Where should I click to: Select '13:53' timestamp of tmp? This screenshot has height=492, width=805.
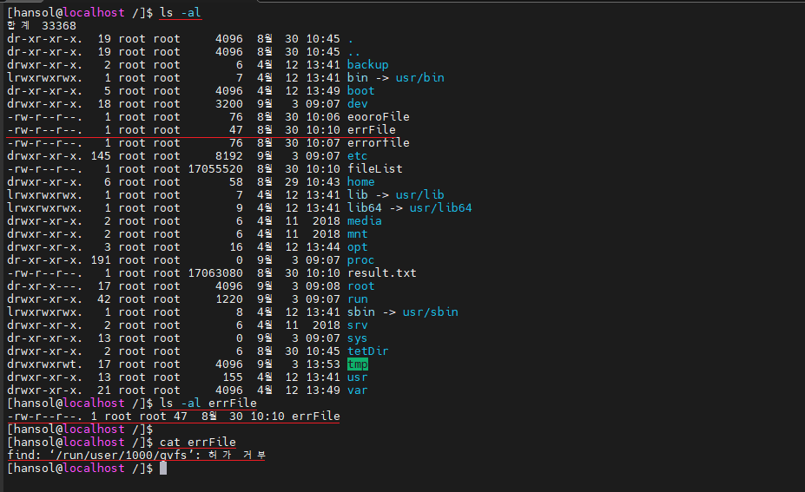pyautogui.click(x=323, y=364)
